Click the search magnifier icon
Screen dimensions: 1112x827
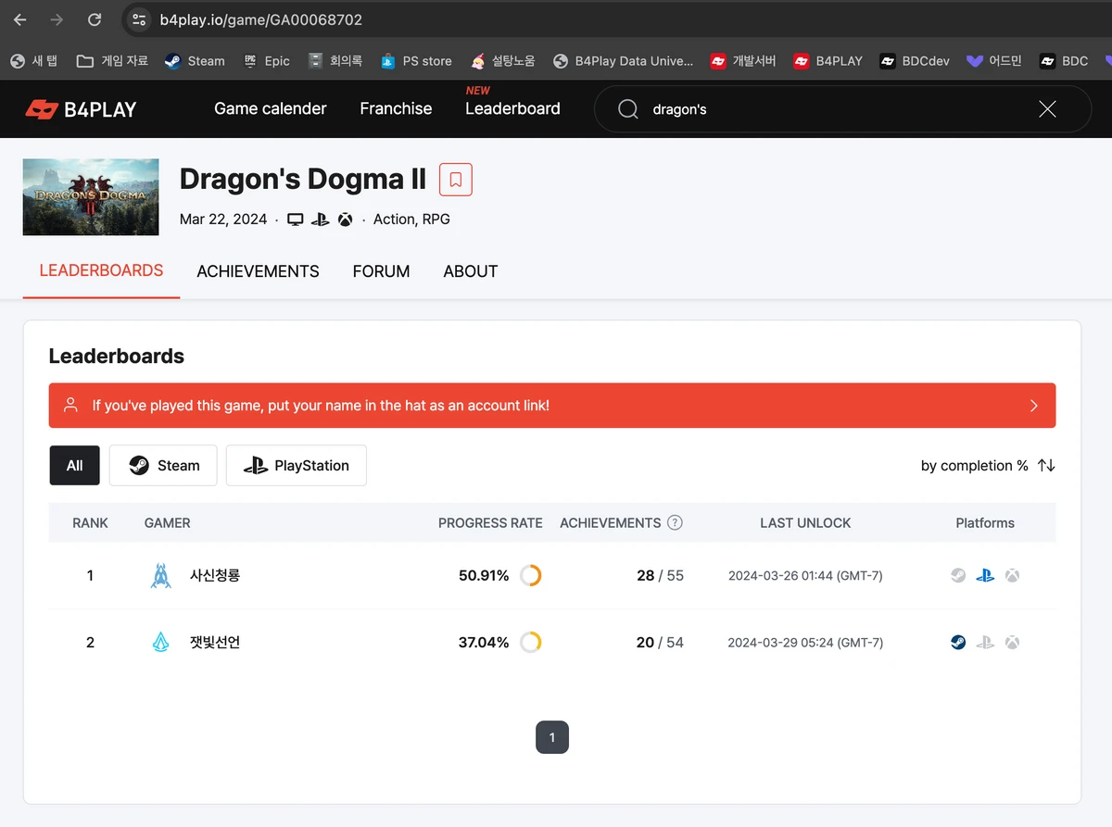pos(627,109)
